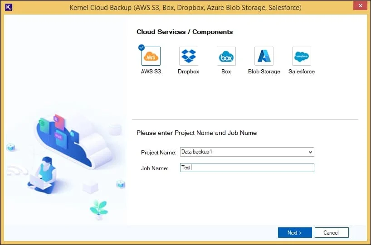The height and width of the screenshot is (245, 371).
Task: Click the 'Project Name:' field label
Action: (159, 153)
